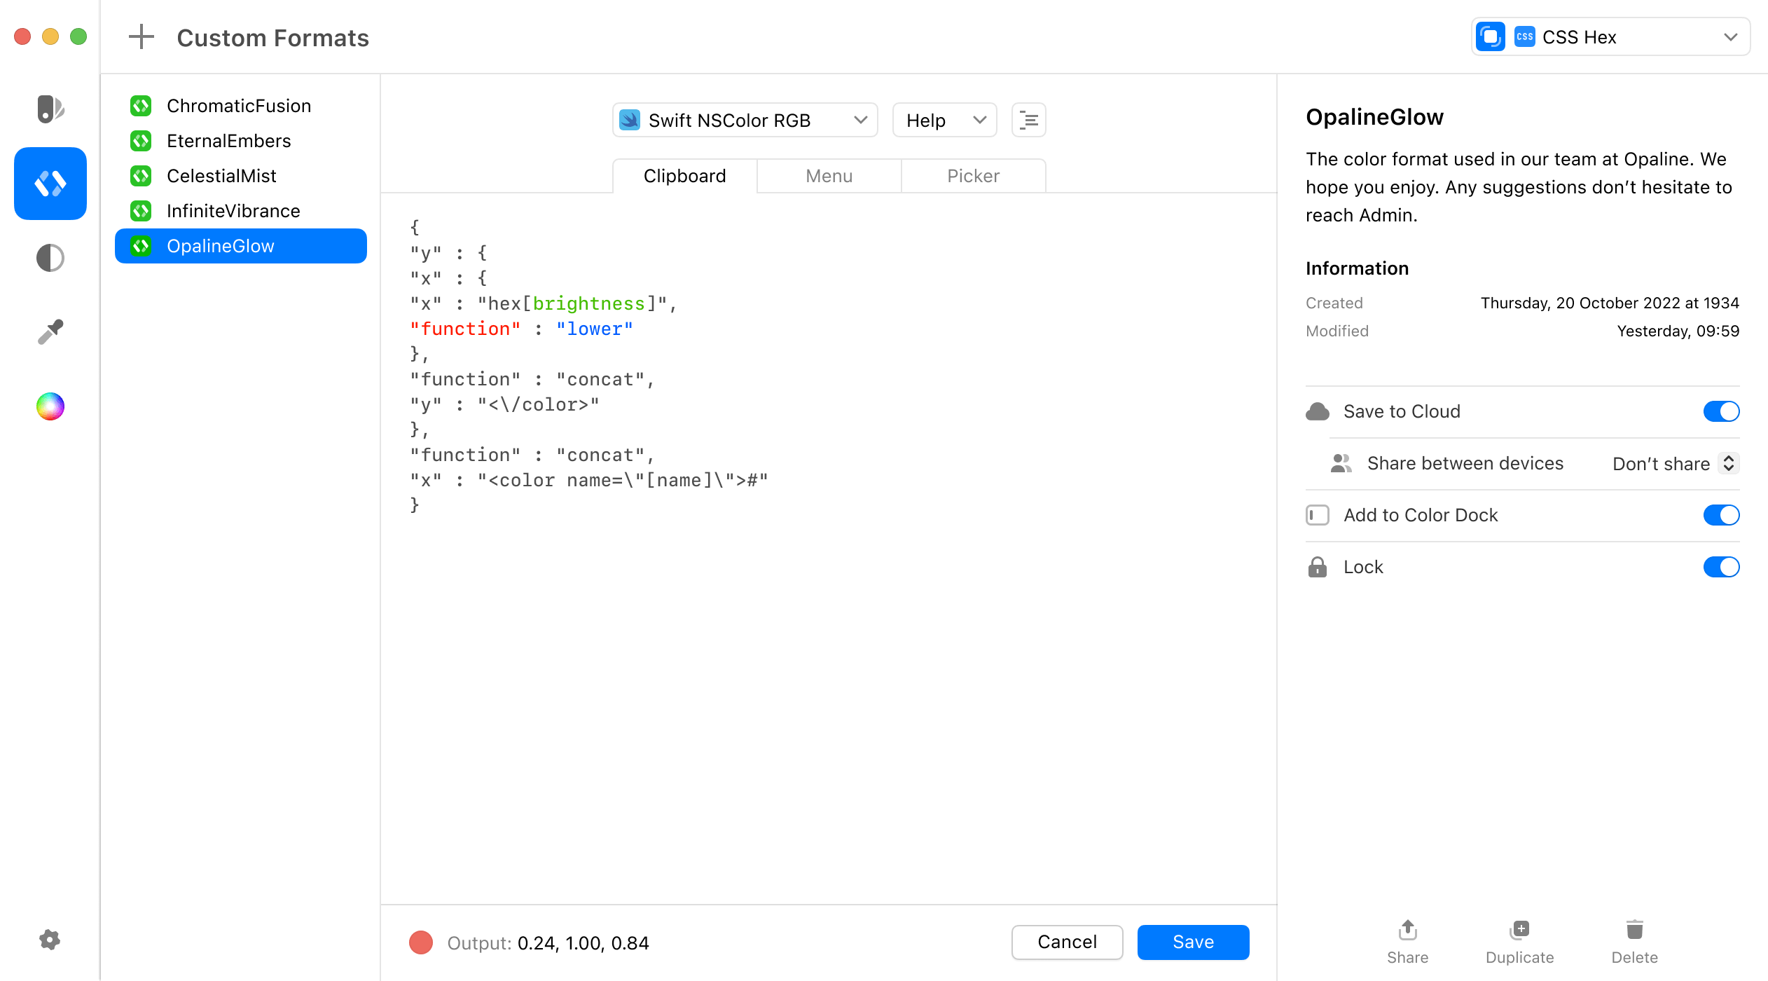1768x981 pixels.
Task: Click the Information section heading
Action: [1357, 268]
